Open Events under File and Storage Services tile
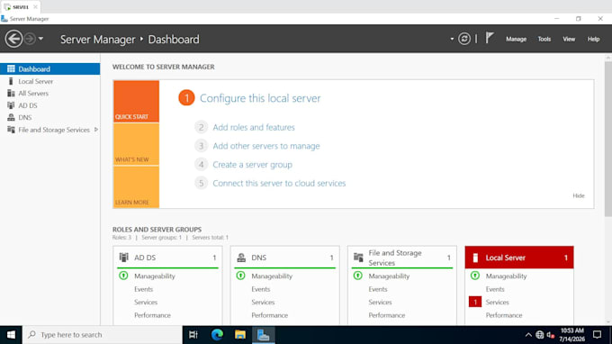Viewport: 612px width, 344px height. pyautogui.click(x=378, y=289)
